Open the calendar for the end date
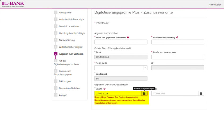 [x=201, y=93]
